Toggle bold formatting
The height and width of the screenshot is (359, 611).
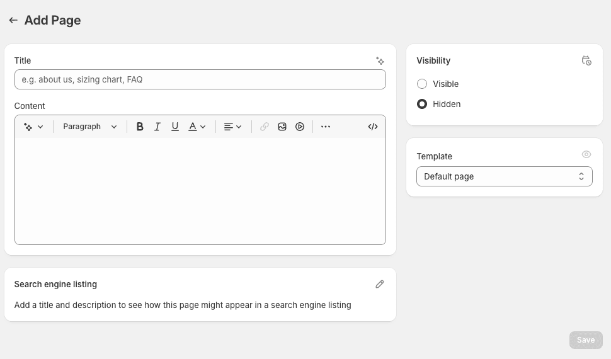click(139, 127)
